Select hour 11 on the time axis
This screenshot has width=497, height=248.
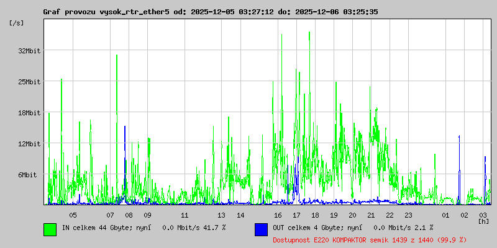(185, 215)
